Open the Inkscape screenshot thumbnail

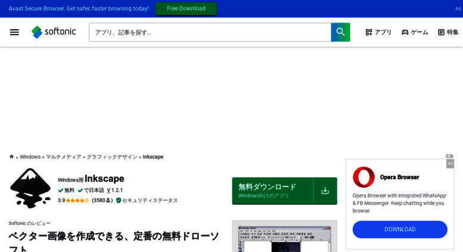[x=284, y=236]
